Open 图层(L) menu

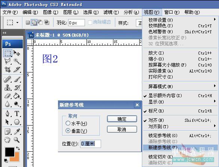71,12
